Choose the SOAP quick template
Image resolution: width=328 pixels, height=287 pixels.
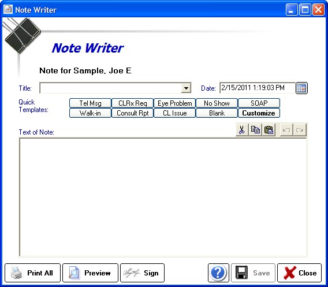pyautogui.click(x=259, y=103)
